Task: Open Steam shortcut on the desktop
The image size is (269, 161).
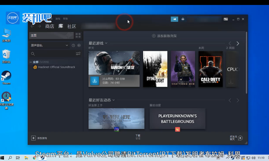Action: coord(6,77)
